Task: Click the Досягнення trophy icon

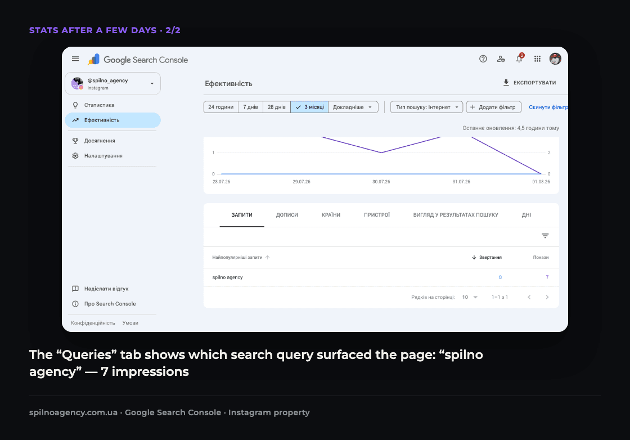Action: tap(75, 141)
